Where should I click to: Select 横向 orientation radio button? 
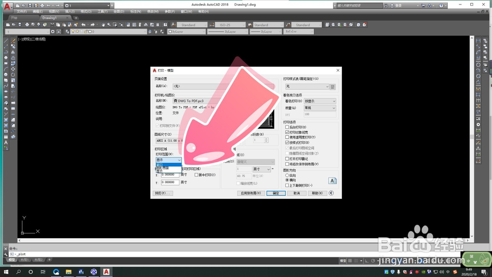287,180
